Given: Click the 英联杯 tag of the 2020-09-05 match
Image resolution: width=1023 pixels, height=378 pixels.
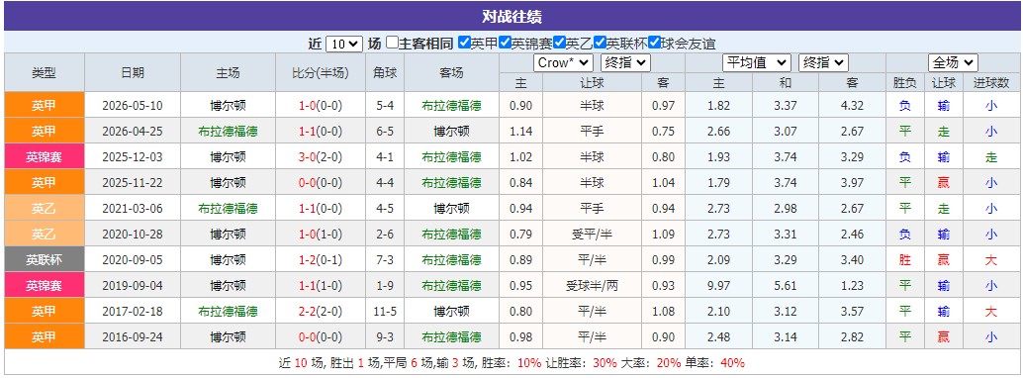Looking at the screenshot, I should coord(44,260).
